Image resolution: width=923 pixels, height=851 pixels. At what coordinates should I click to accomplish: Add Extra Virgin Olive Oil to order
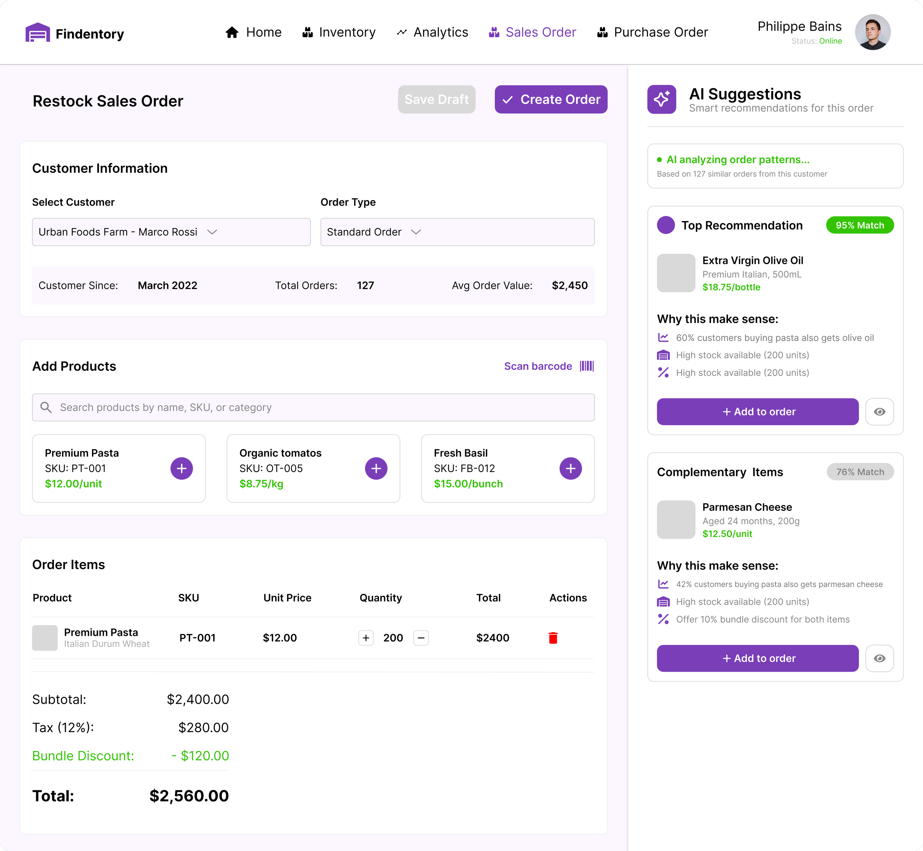click(757, 412)
